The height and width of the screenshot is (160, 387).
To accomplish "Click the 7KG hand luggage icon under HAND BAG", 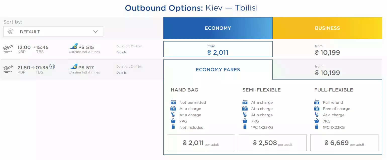I will (x=173, y=121).
